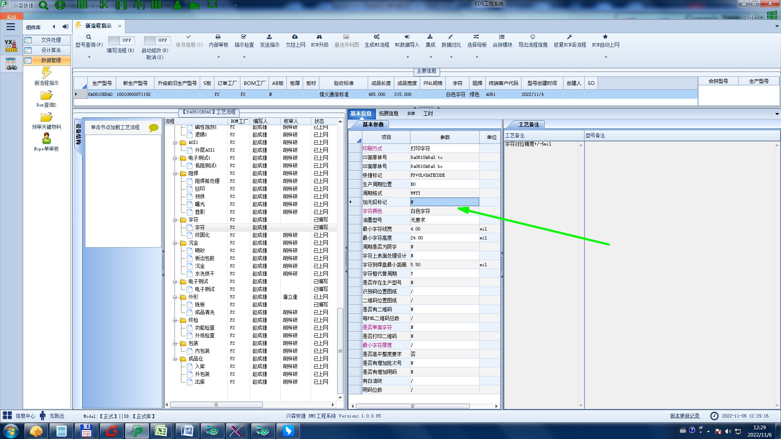
Task: Click the 生成MI流程 gears icon
Action: [x=377, y=37]
